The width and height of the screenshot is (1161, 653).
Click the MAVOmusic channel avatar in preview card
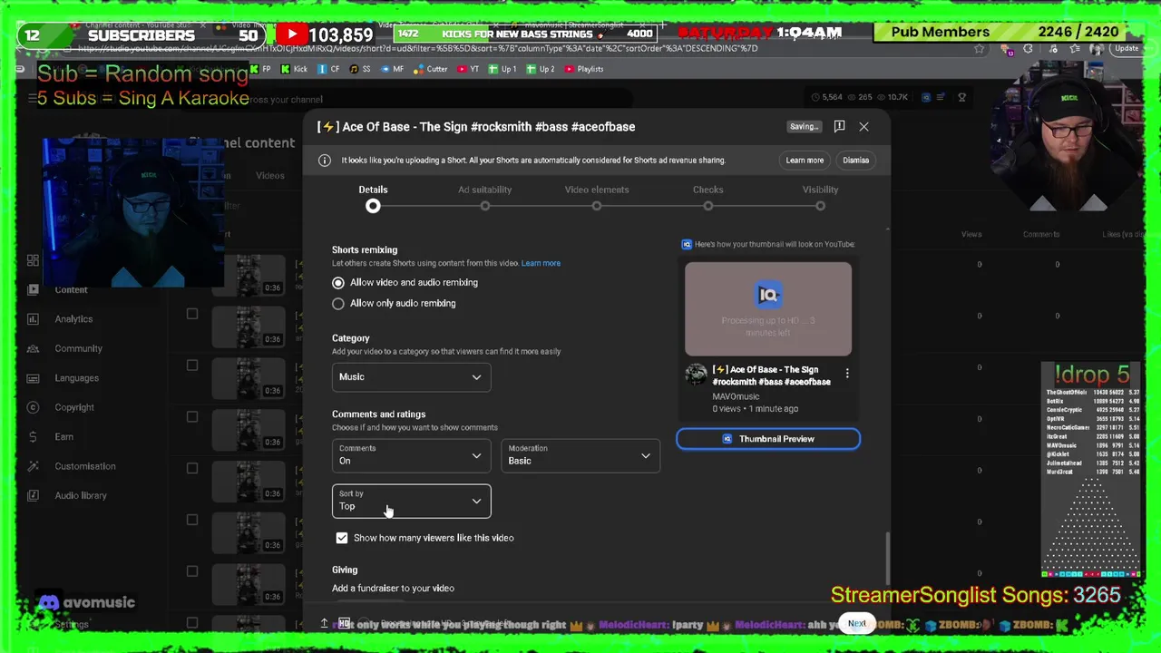tap(696, 375)
